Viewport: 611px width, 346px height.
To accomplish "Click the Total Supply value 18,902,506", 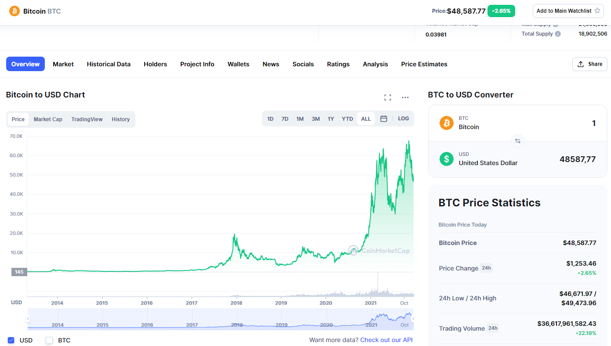I will click(x=593, y=34).
